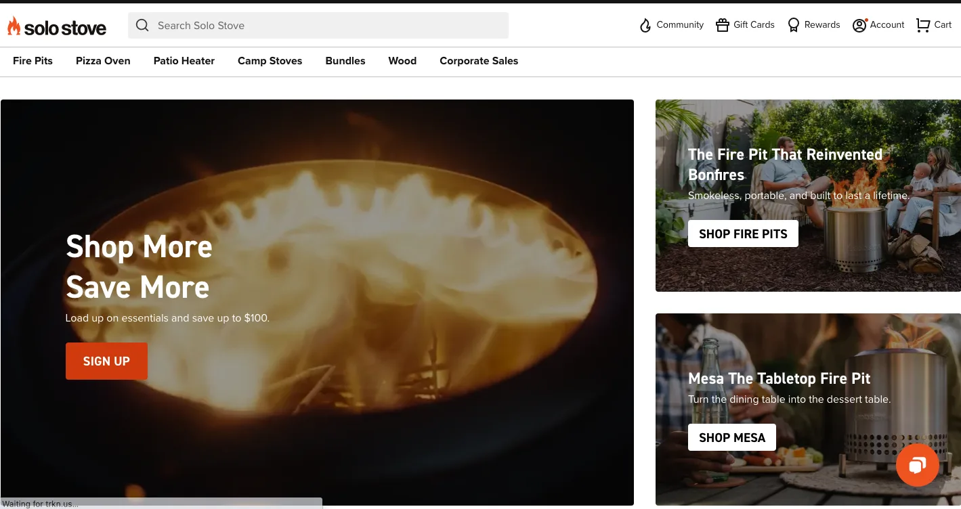Open the Cart link text
Viewport: 961px width, 509px height.
tap(943, 25)
